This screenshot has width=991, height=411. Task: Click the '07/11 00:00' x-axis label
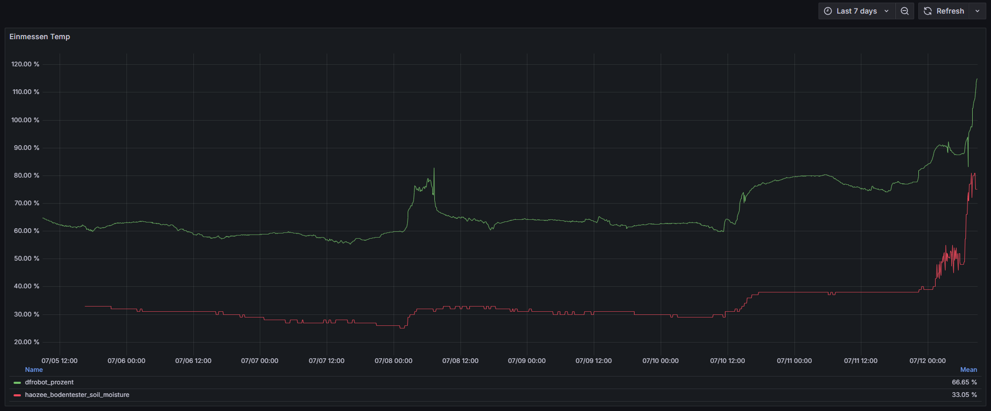pyautogui.click(x=794, y=361)
